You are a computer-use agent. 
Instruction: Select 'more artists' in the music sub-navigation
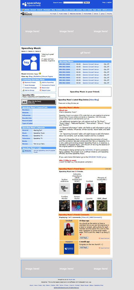pyautogui.click(x=87, y=14)
